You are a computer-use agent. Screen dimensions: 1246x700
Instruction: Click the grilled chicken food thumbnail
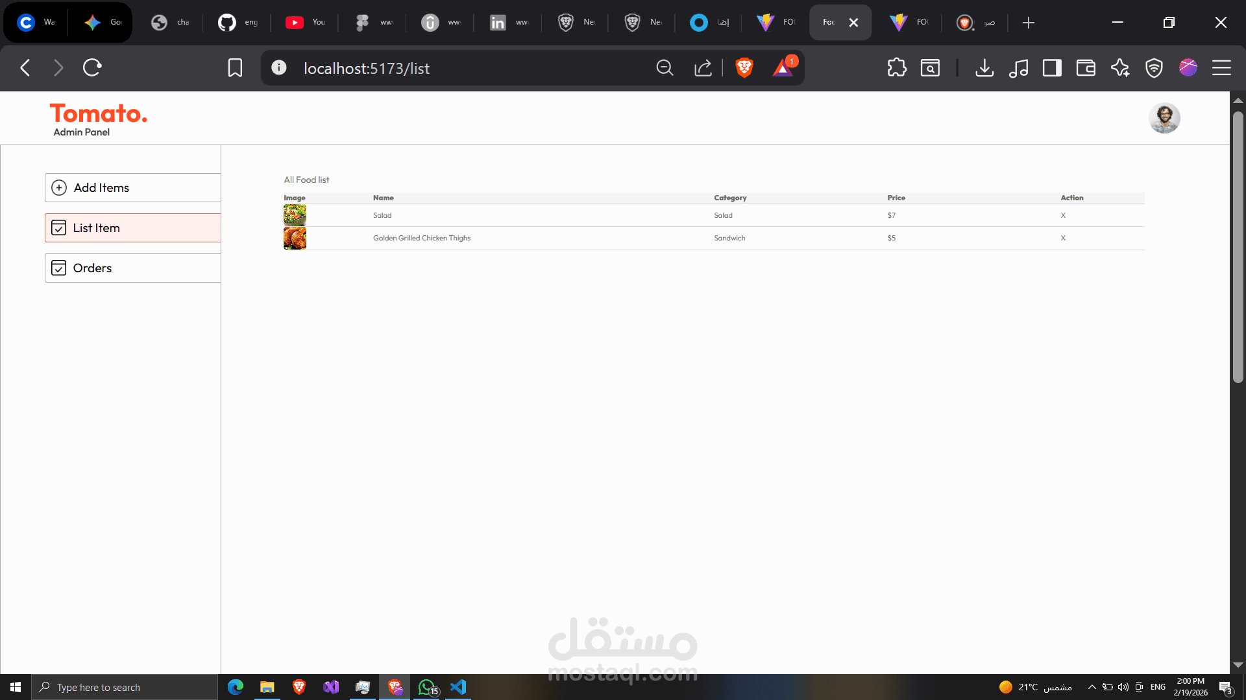click(x=295, y=238)
